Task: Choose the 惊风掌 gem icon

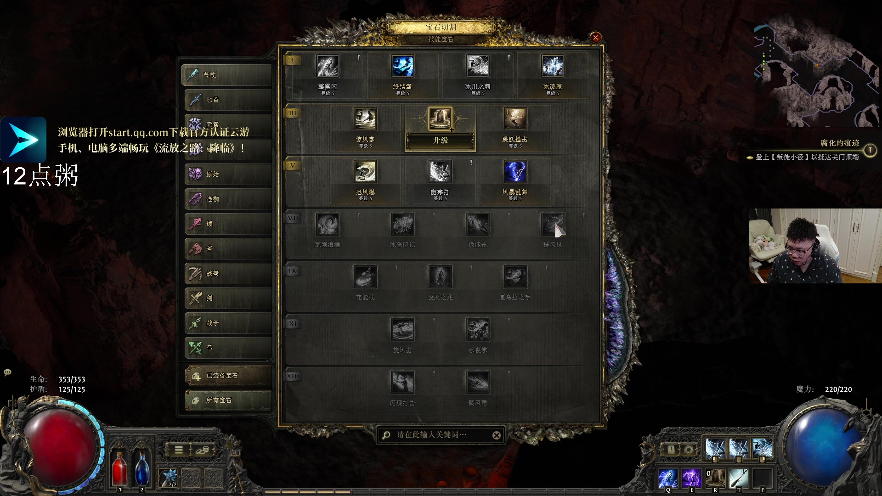Action: [x=365, y=119]
